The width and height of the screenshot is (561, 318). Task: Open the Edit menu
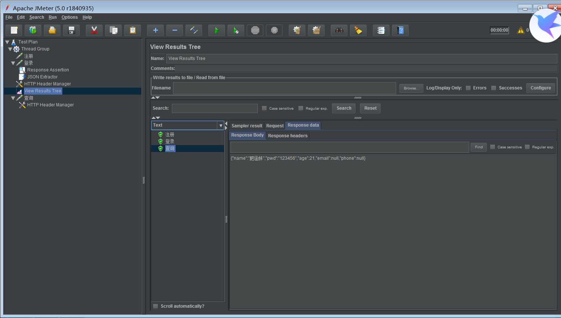[x=21, y=17]
